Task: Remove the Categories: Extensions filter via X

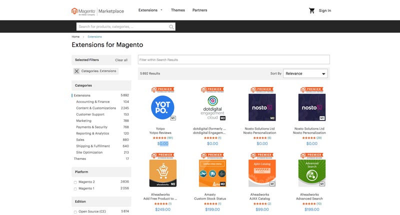Action: 76,71
